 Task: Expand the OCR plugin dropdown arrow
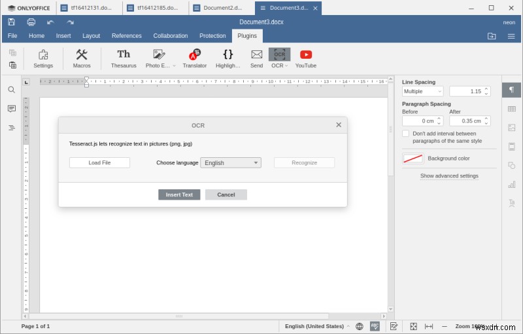coord(286,65)
